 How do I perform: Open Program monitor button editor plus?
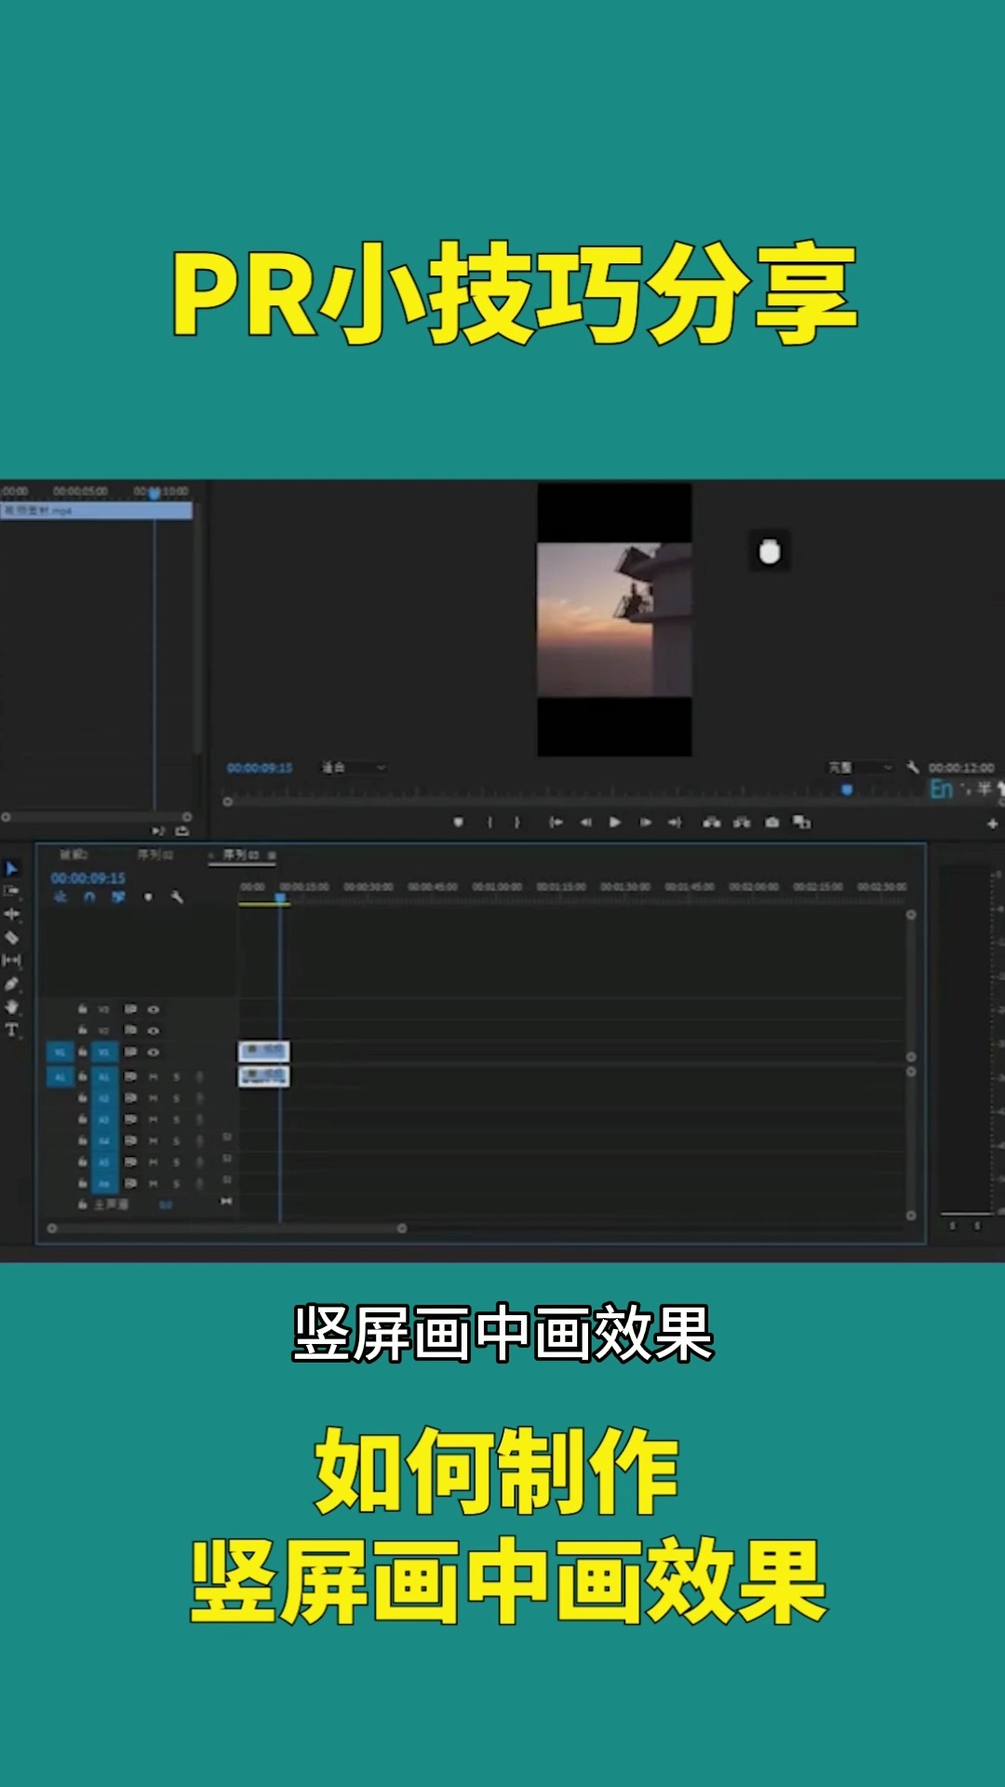click(992, 824)
